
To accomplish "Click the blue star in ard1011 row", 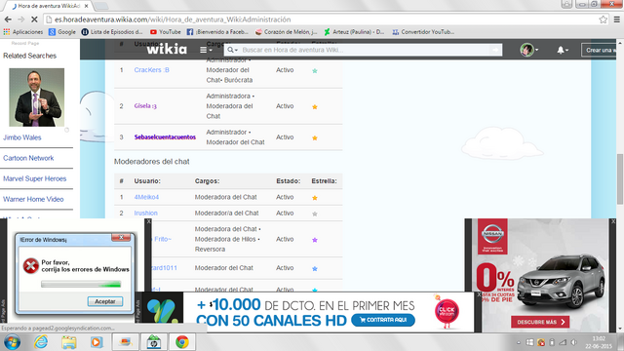I will [x=315, y=269].
